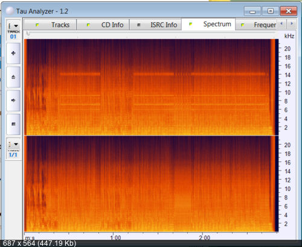Open the TRACK selector dropdown
The image size is (302, 247).
coord(13,26)
